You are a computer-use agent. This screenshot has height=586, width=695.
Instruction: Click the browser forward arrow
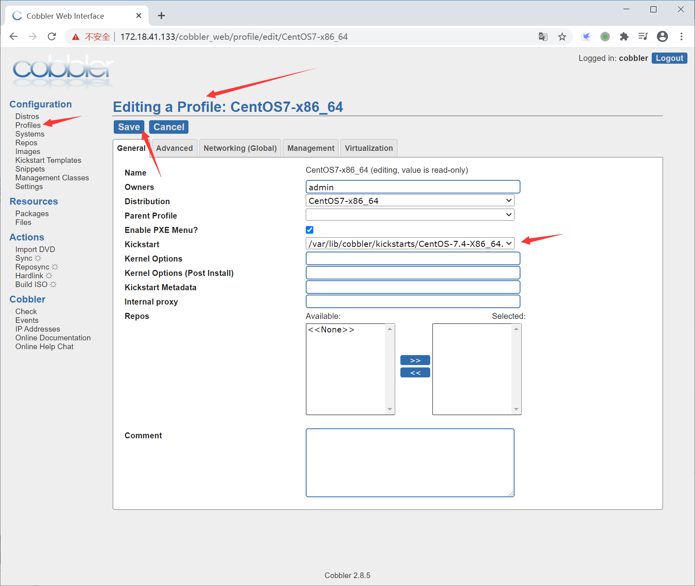click(33, 37)
